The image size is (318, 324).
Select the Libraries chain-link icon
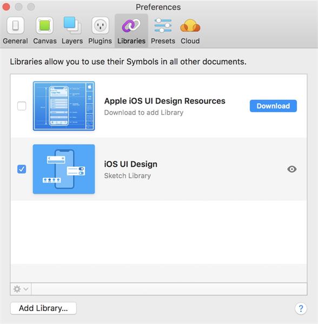[x=131, y=25]
